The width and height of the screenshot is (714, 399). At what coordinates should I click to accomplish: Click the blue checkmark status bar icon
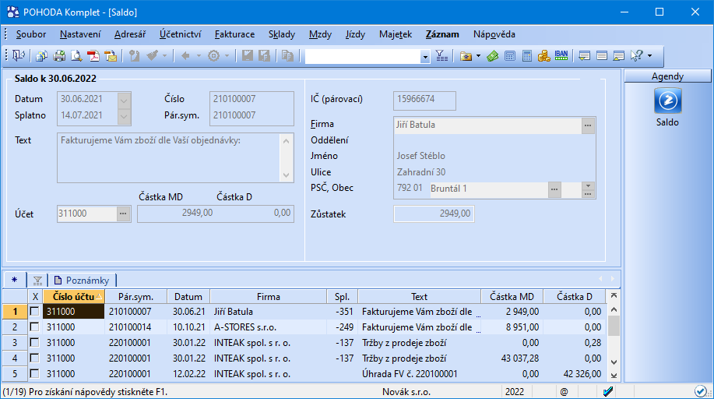click(x=700, y=391)
